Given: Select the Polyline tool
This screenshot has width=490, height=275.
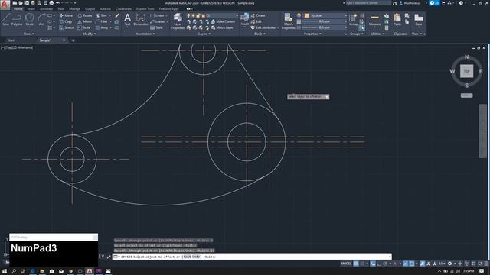Looking at the screenshot, I should pyautogui.click(x=17, y=19).
